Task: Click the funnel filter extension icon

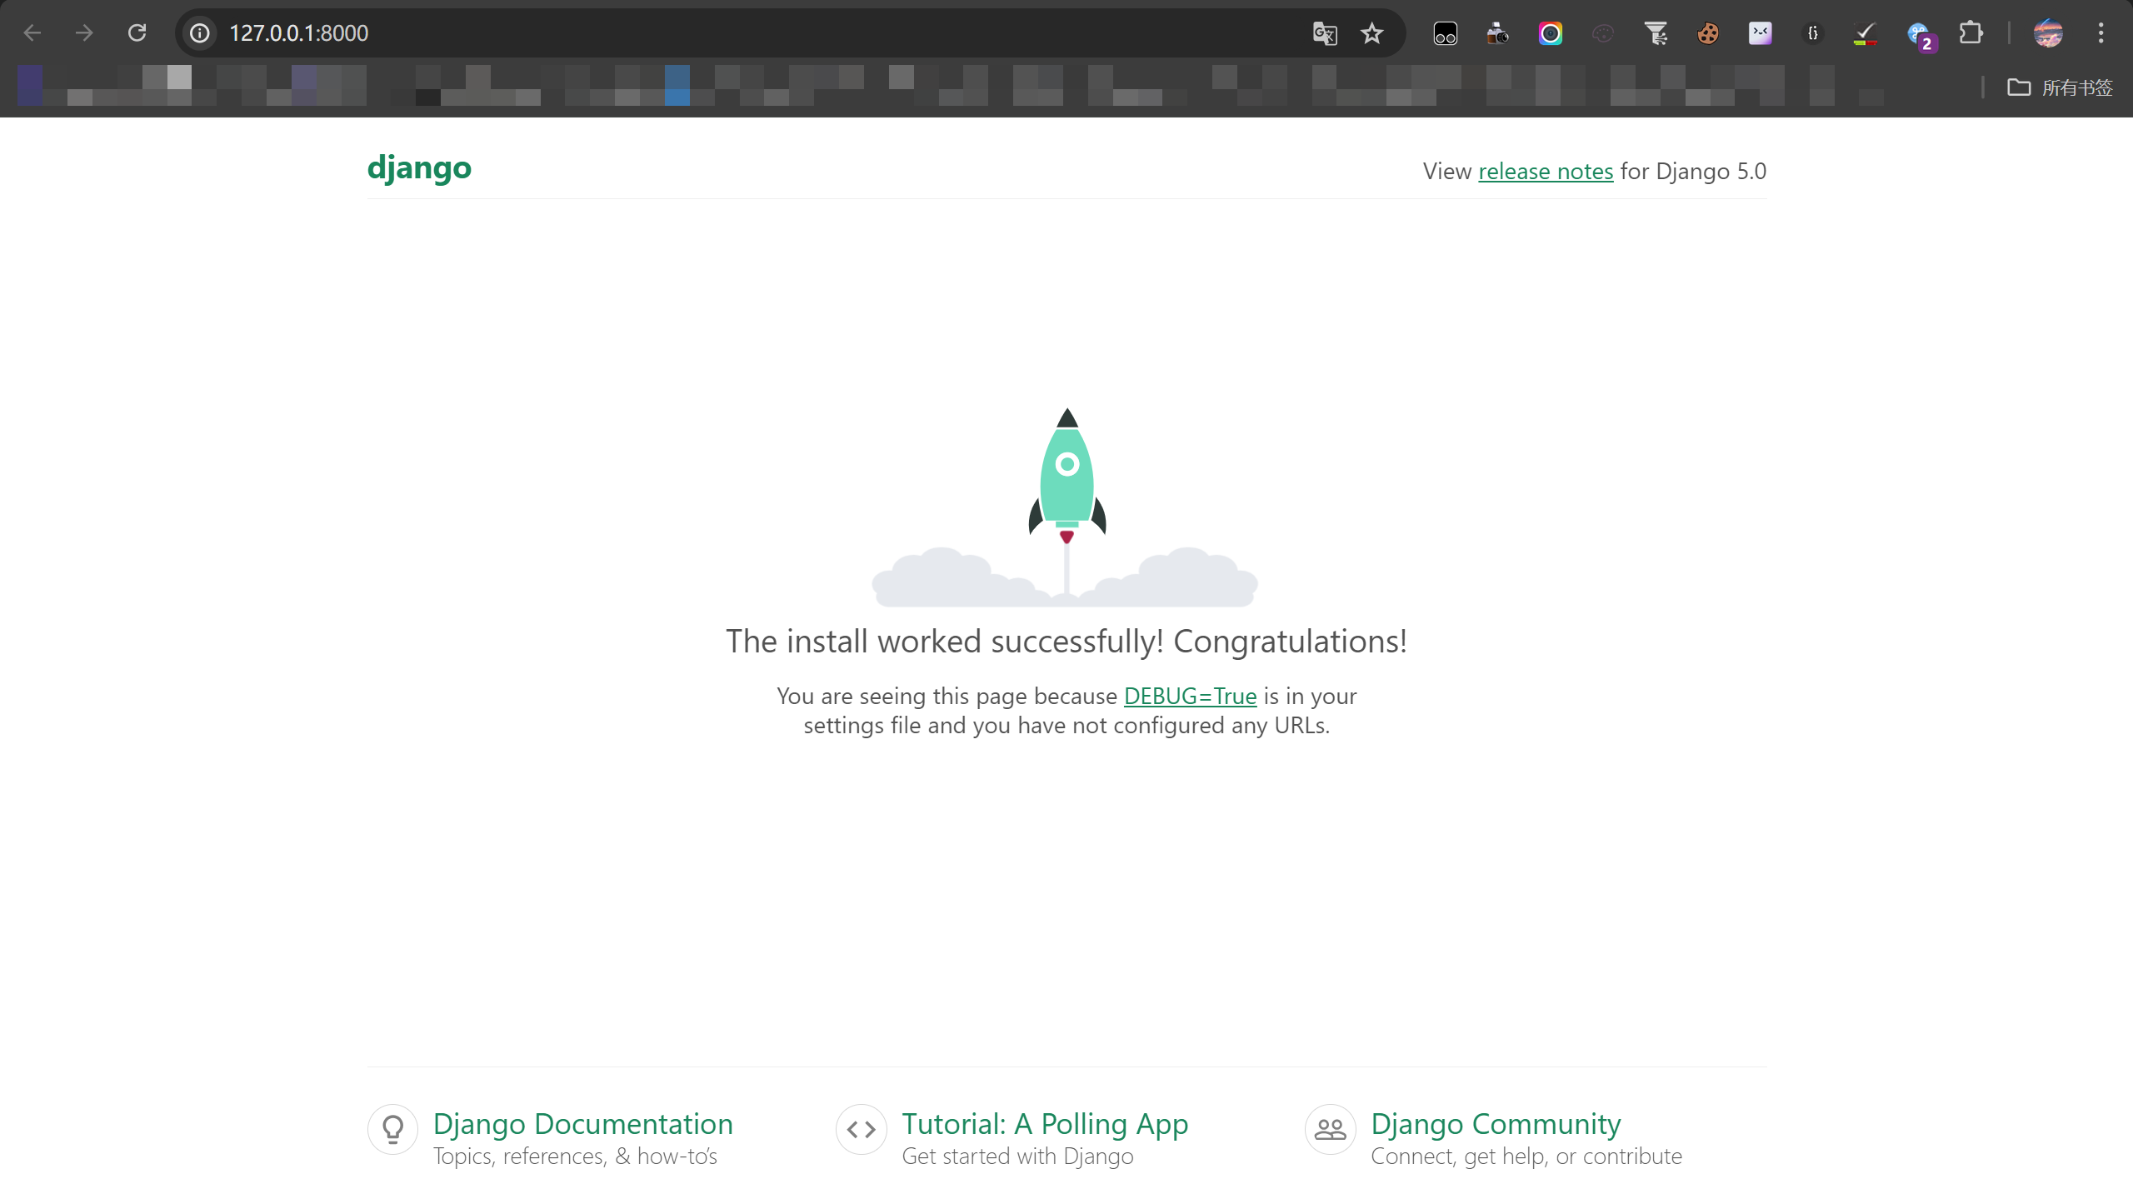Action: point(1656,33)
